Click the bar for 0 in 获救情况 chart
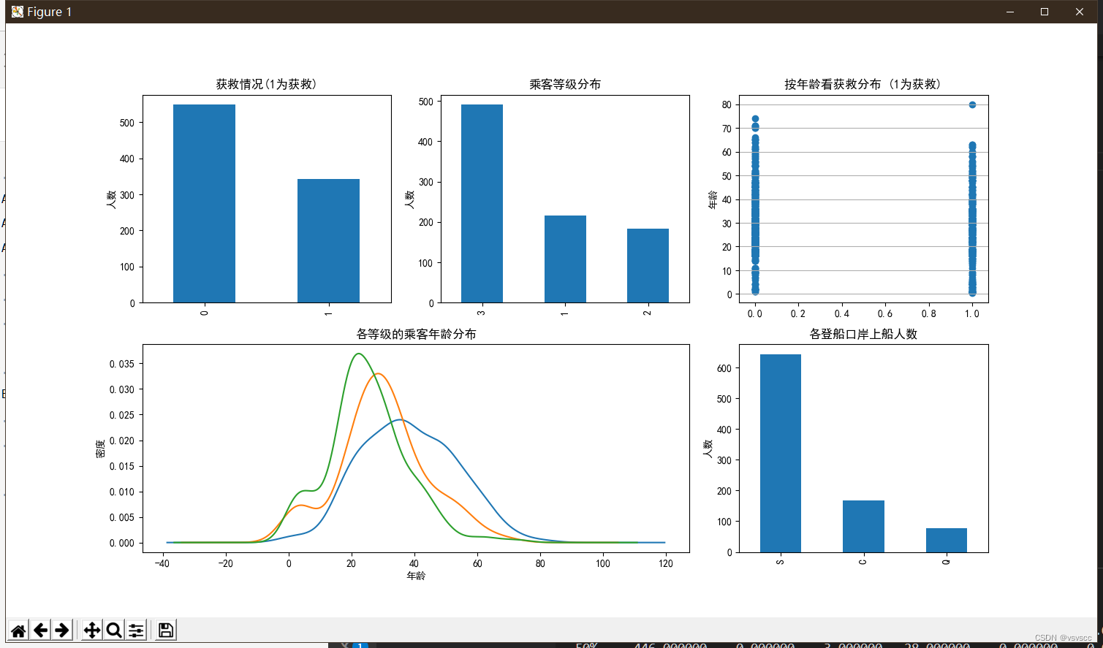The image size is (1103, 648). pyautogui.click(x=204, y=204)
